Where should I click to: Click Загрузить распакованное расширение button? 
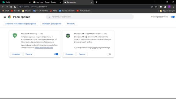point(21,24)
